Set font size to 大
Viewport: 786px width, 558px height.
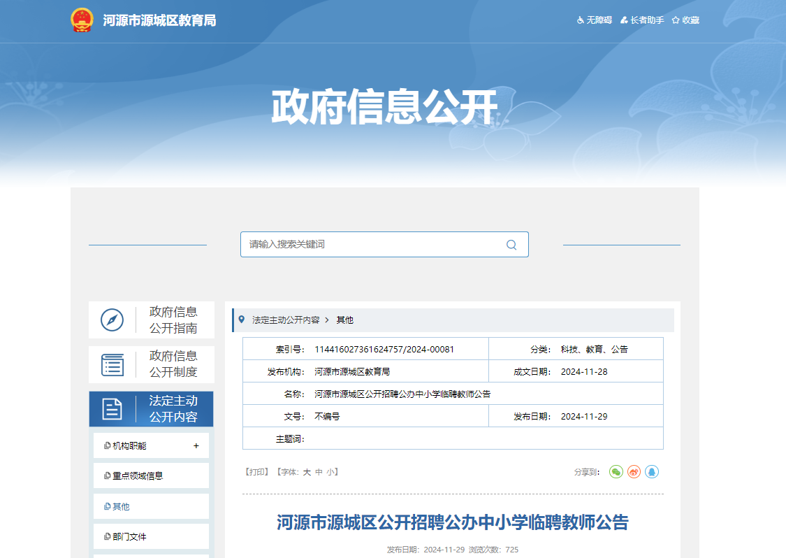pyautogui.click(x=307, y=472)
